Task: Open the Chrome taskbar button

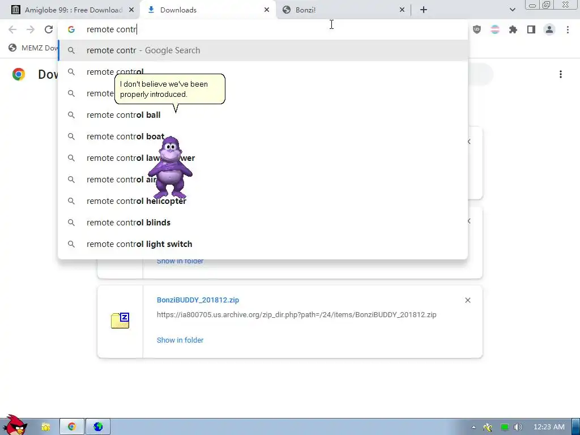Action: pyautogui.click(x=72, y=427)
